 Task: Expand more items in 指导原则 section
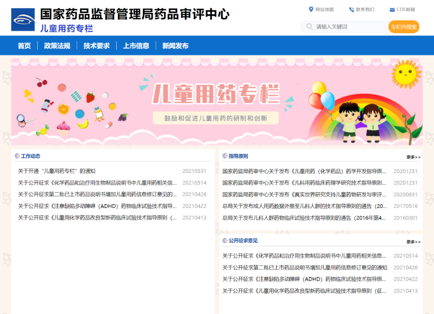tap(413, 157)
